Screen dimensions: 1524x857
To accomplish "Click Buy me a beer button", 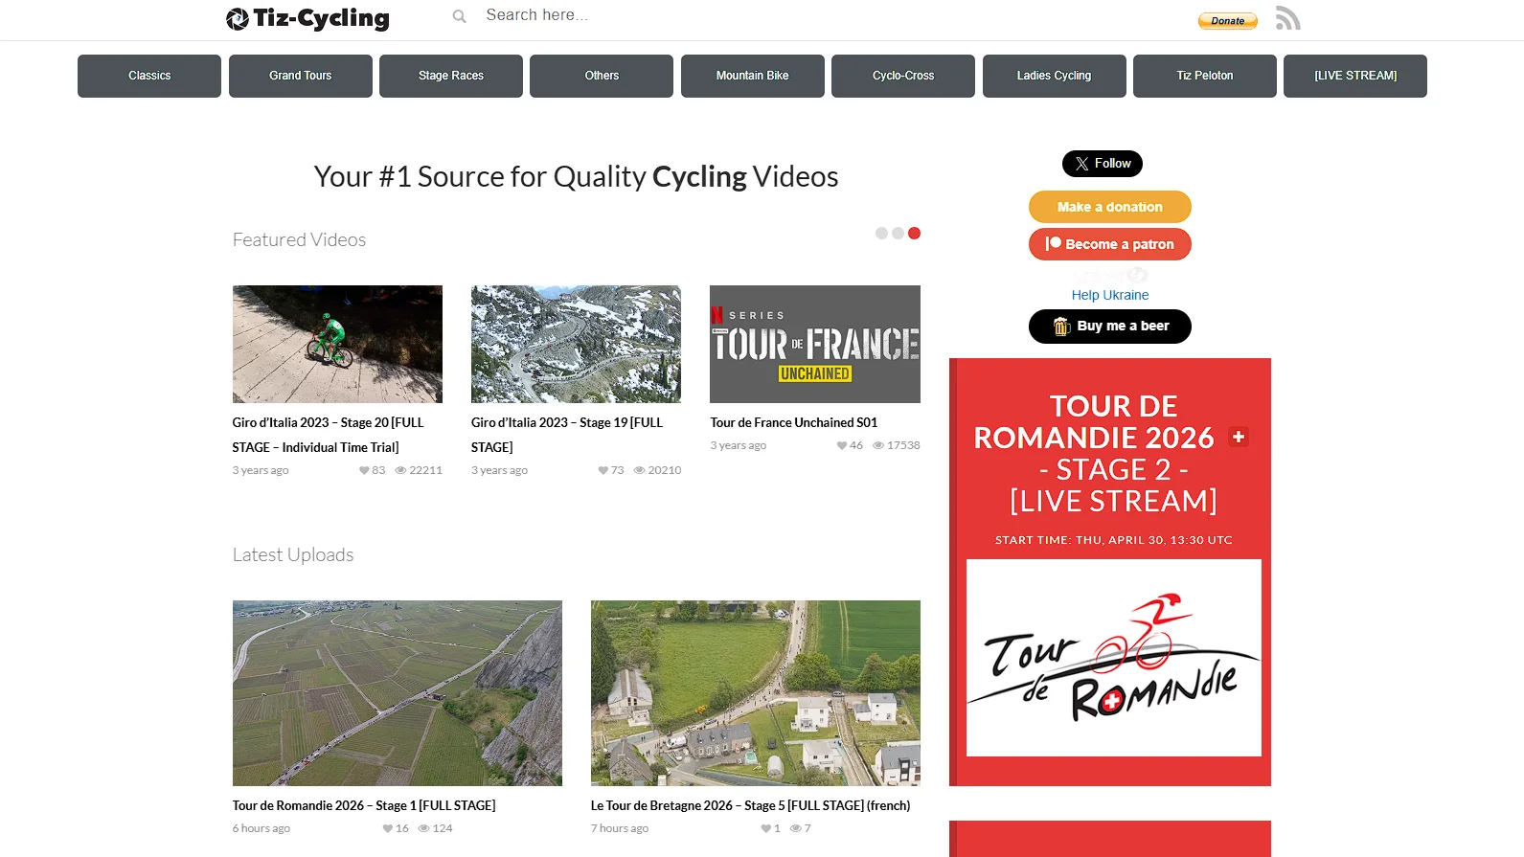I will 1110,327.
